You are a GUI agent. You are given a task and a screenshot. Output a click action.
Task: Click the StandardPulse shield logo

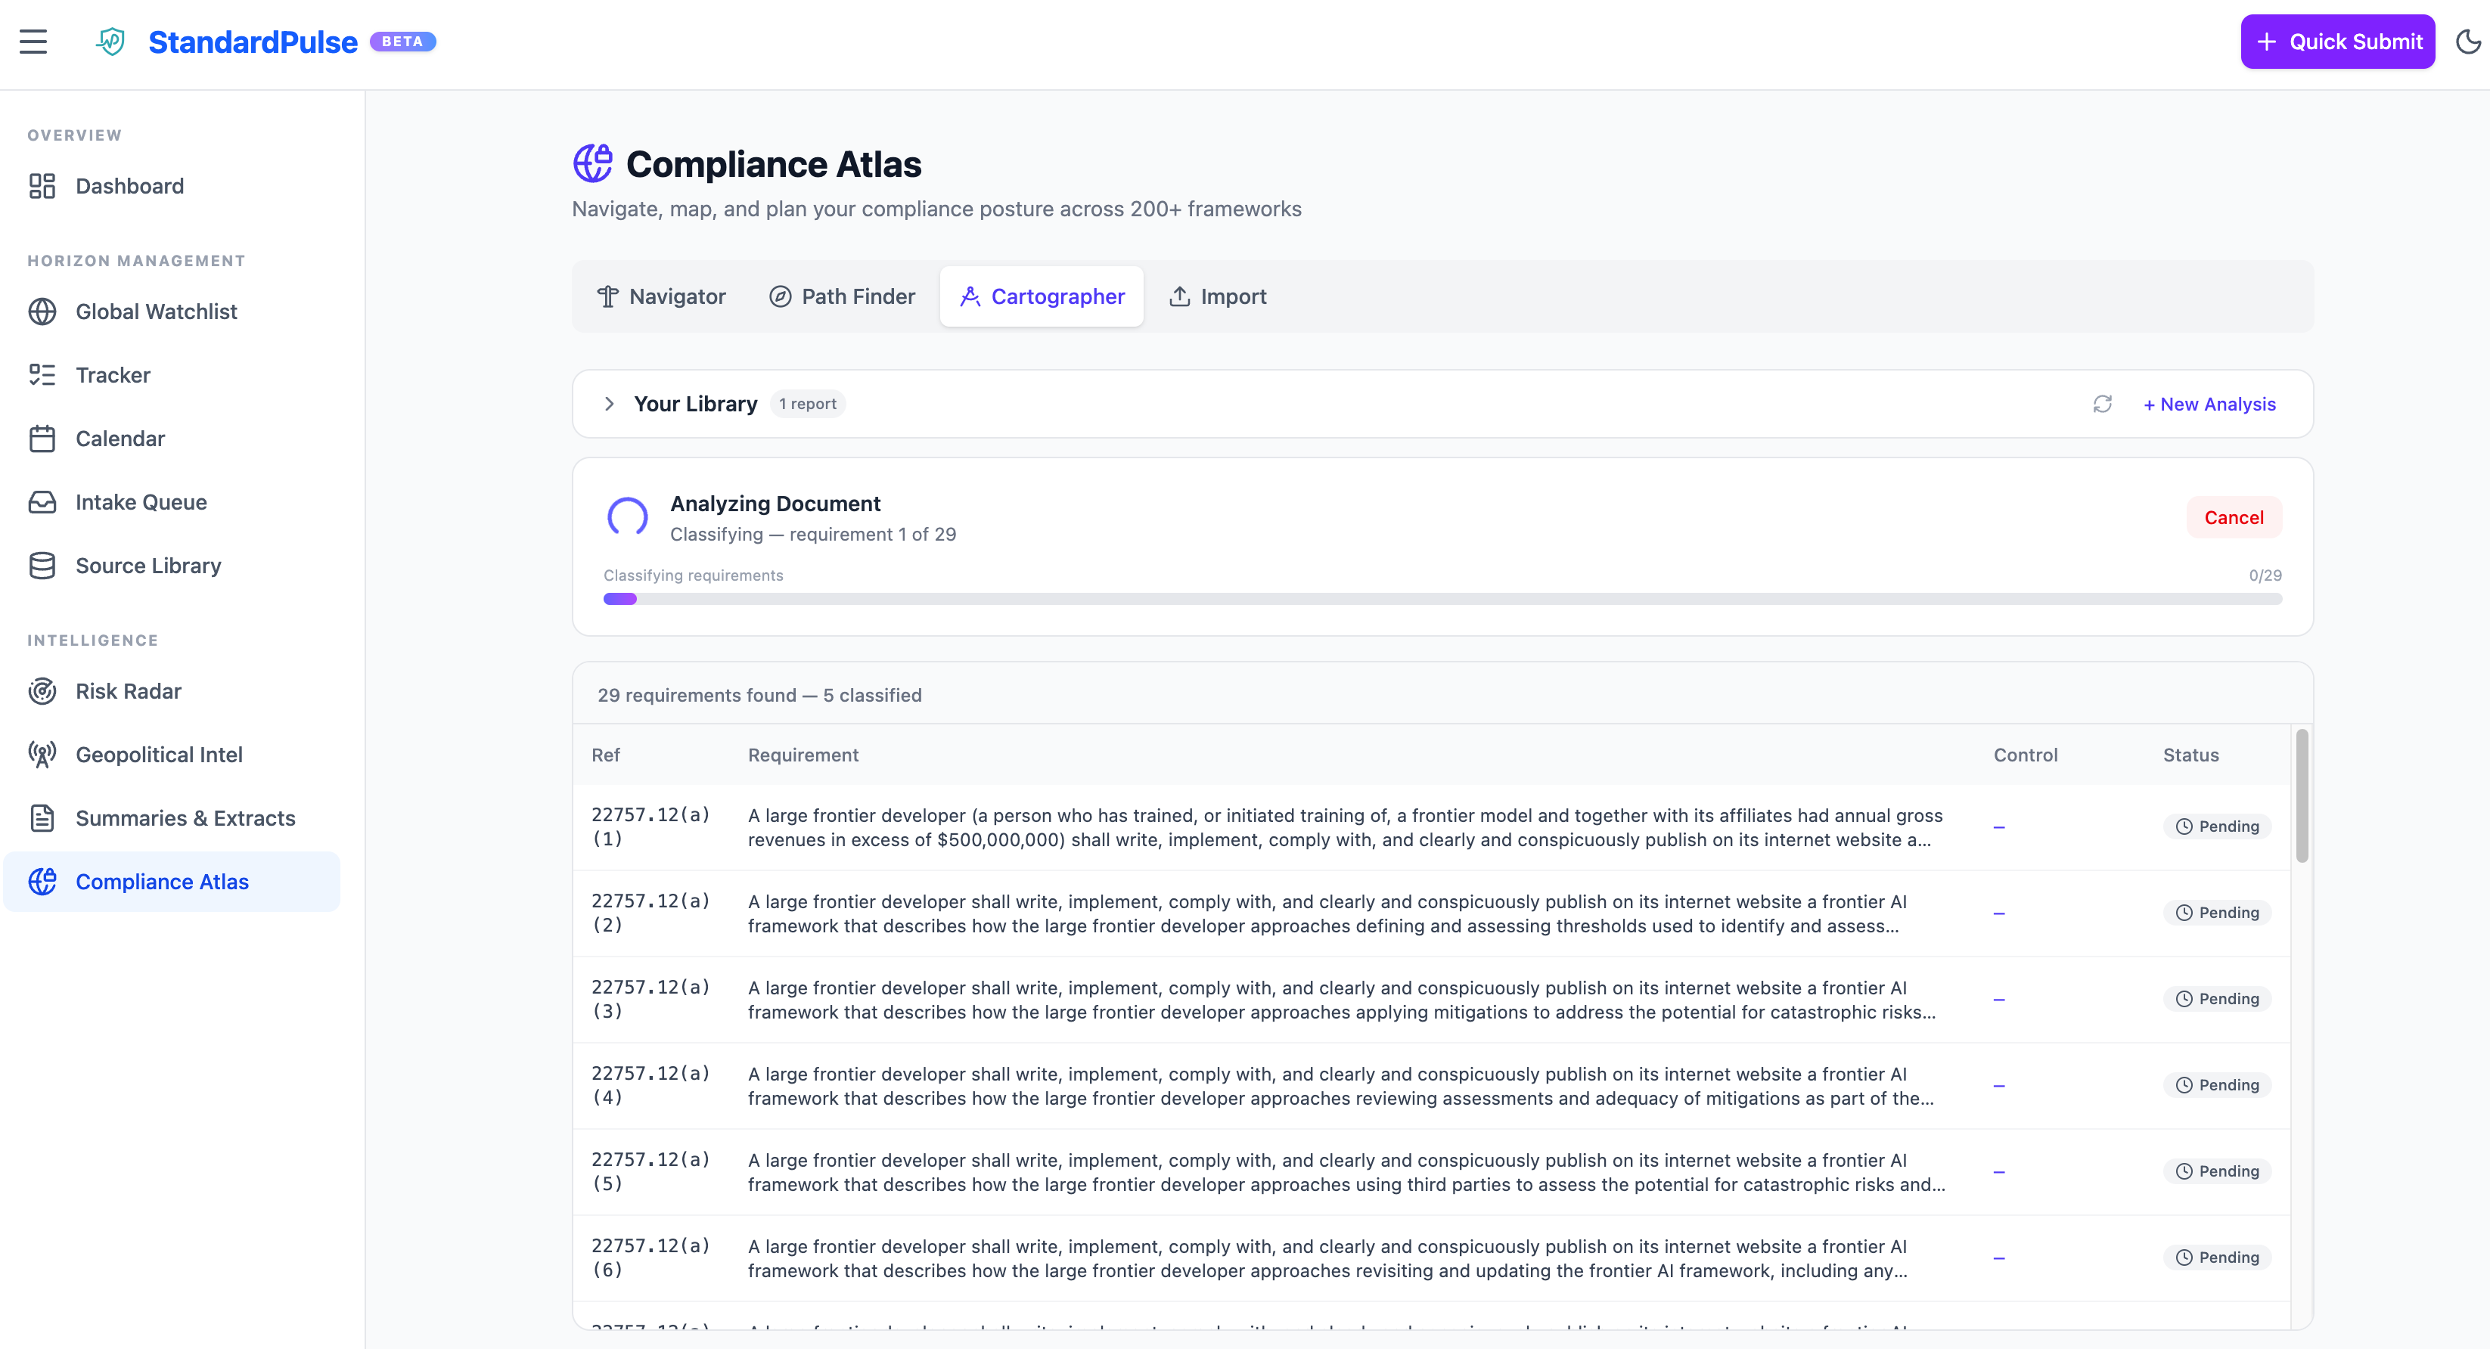[109, 42]
